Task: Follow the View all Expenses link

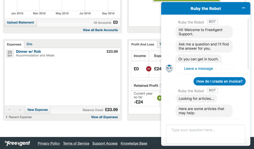Action: (104, 117)
